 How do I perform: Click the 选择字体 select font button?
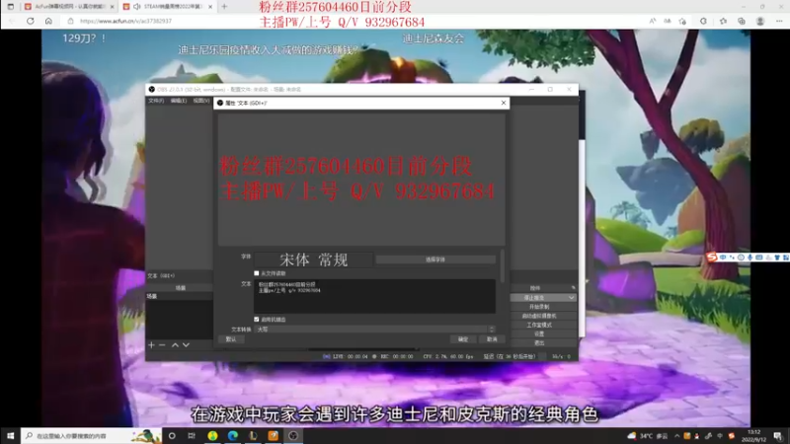[x=435, y=259]
